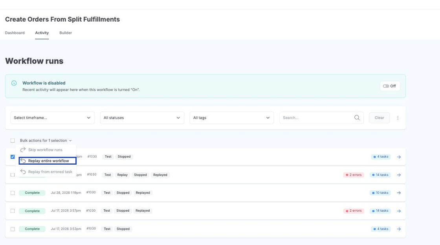This screenshot has width=440, height=245.
Task: Click the Replayed tag on Jul 28 row
Action: [x=143, y=192]
